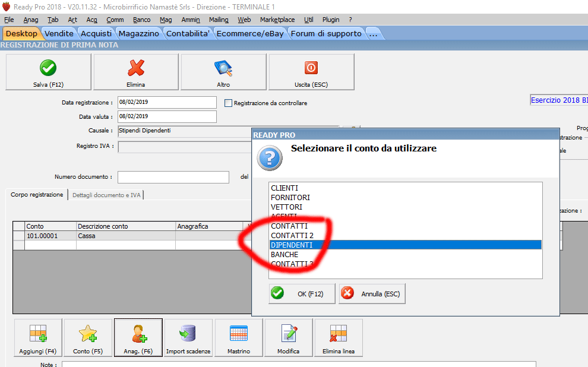Open the Tab menu
Viewport: 588px width, 367px height.
pyautogui.click(x=53, y=20)
